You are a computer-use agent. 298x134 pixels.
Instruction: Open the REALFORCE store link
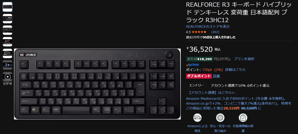coord(208,27)
